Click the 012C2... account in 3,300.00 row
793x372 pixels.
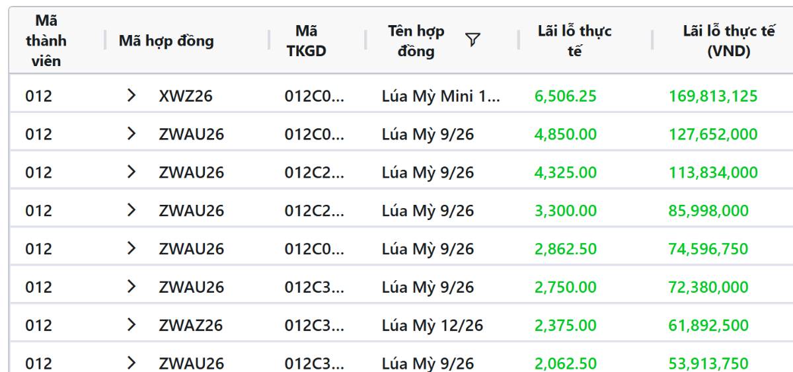pyautogui.click(x=313, y=211)
